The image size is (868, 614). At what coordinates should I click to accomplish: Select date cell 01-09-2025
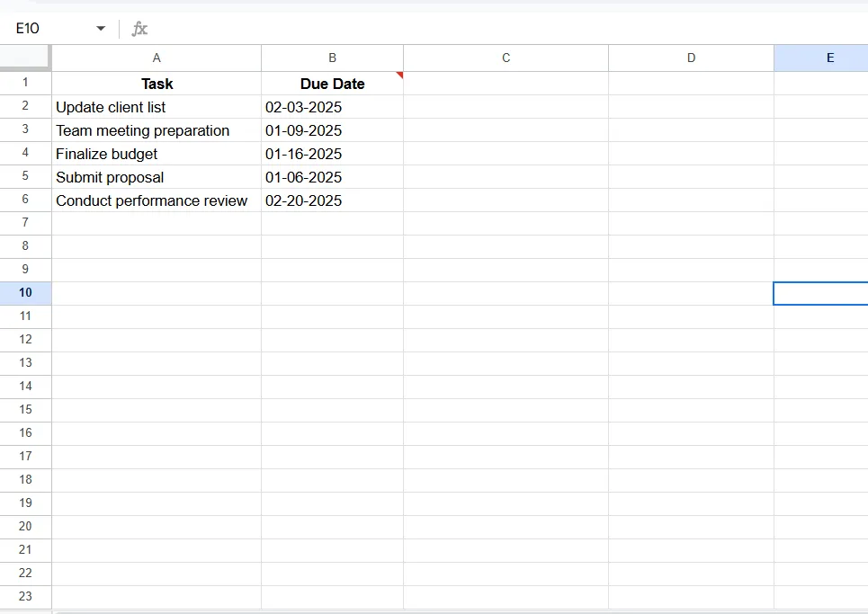point(332,130)
